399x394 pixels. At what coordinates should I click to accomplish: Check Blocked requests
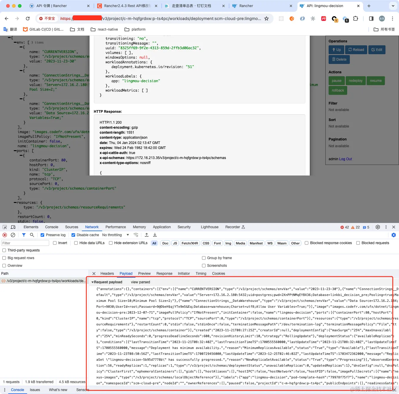pos(358,243)
